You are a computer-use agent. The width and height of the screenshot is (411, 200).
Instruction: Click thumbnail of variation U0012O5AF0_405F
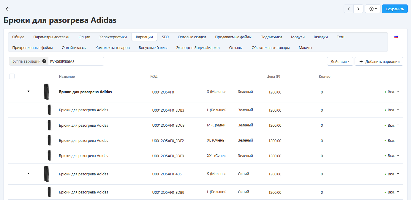tap(46, 174)
